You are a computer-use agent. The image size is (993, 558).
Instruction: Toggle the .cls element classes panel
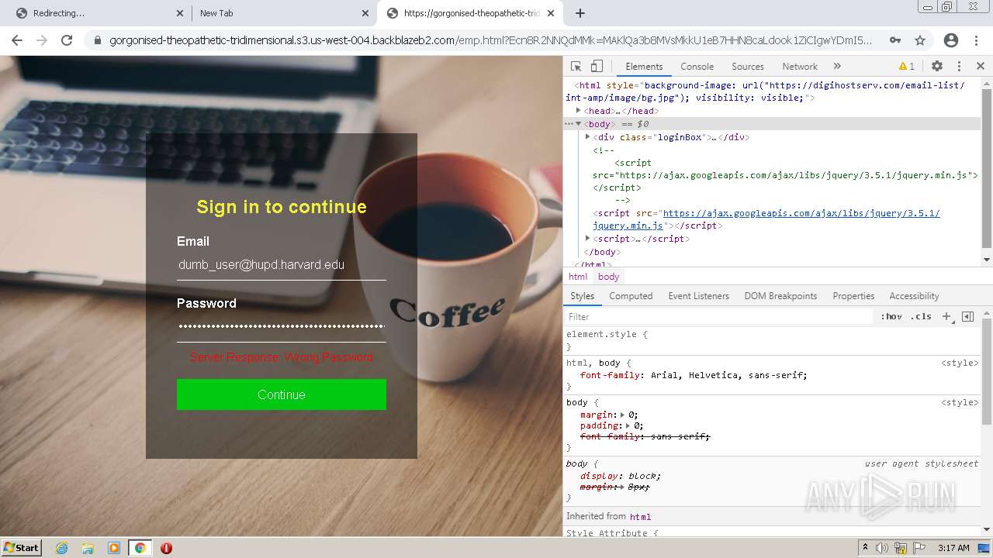tap(921, 316)
